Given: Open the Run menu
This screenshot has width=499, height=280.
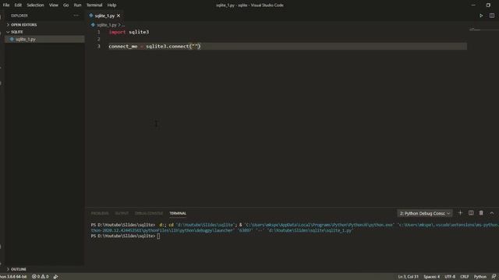Looking at the screenshot, I should [77, 5].
